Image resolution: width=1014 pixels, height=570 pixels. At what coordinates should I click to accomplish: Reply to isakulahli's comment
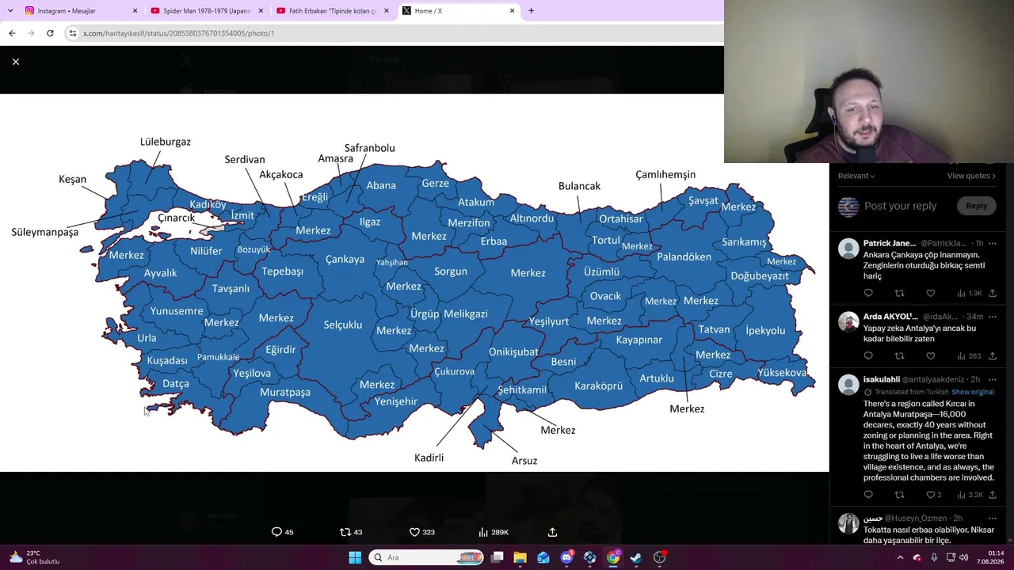point(868,495)
